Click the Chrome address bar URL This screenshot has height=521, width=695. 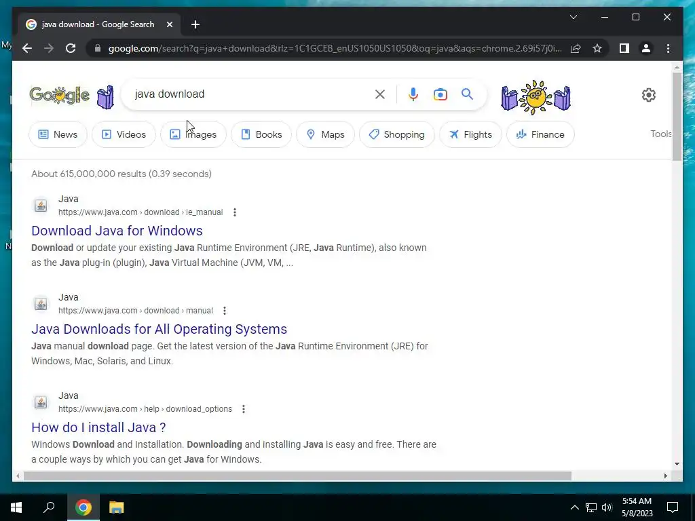[x=335, y=48]
